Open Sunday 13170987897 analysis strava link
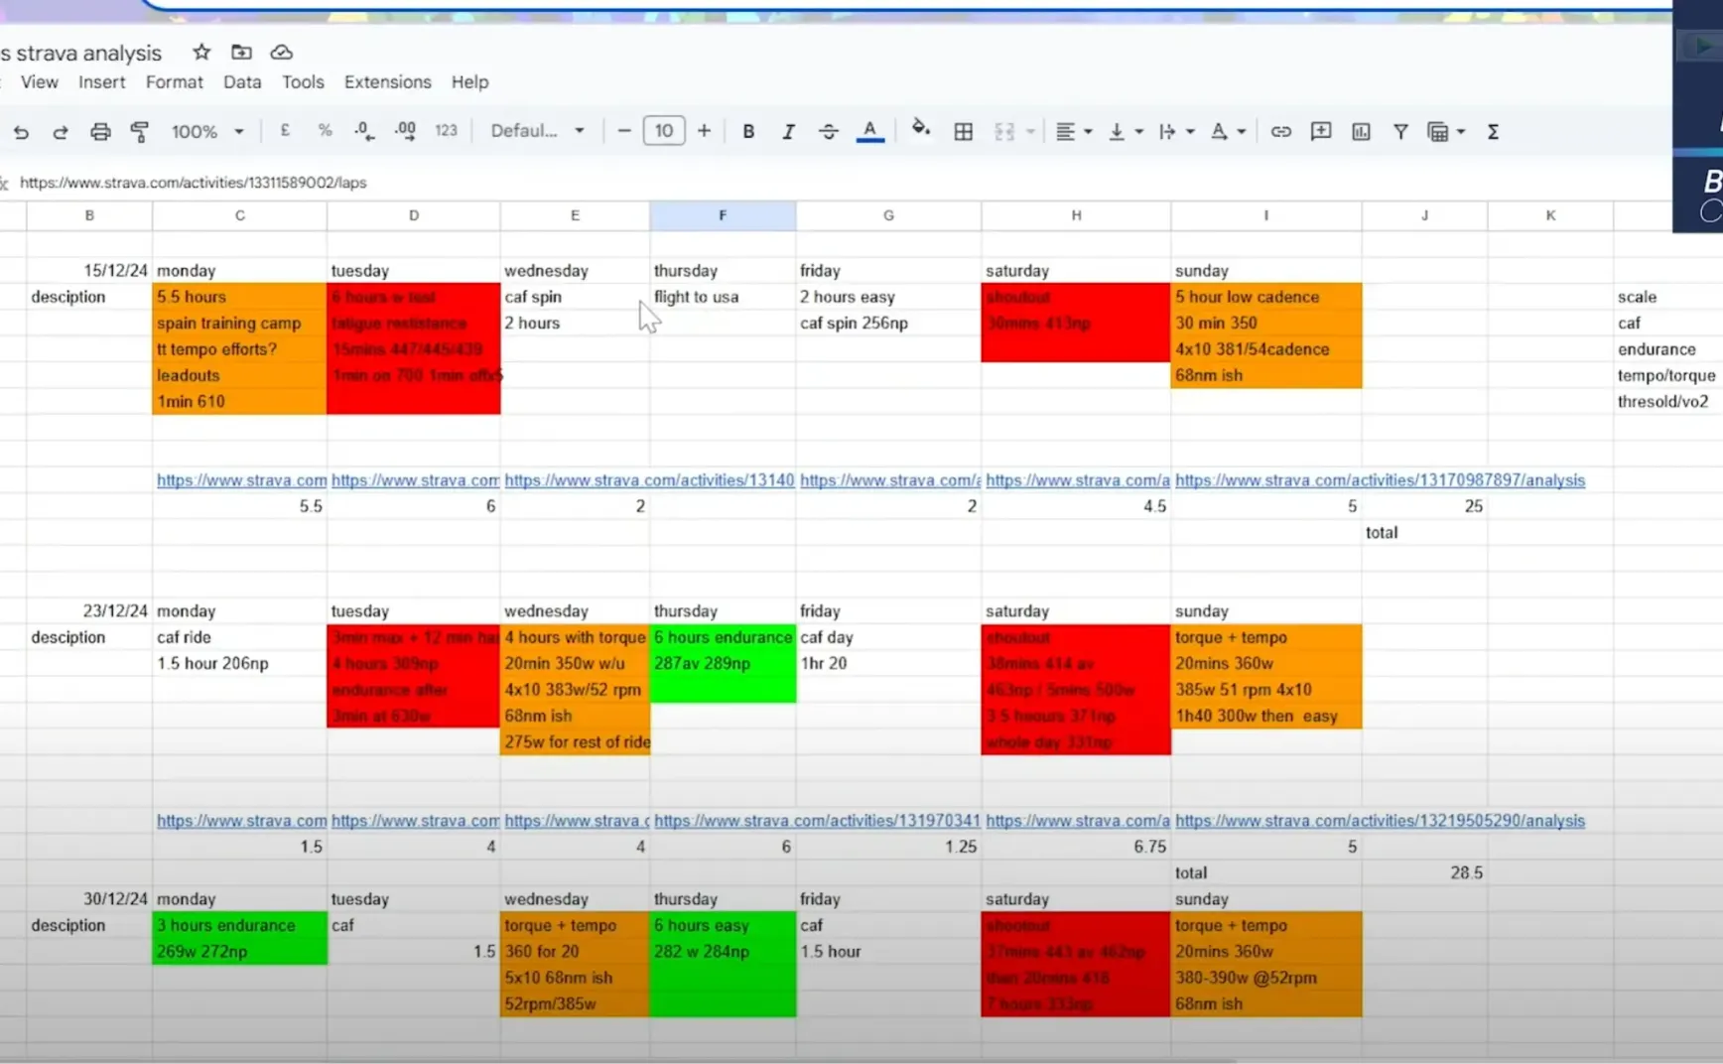Image resolution: width=1723 pixels, height=1064 pixels. [1380, 480]
